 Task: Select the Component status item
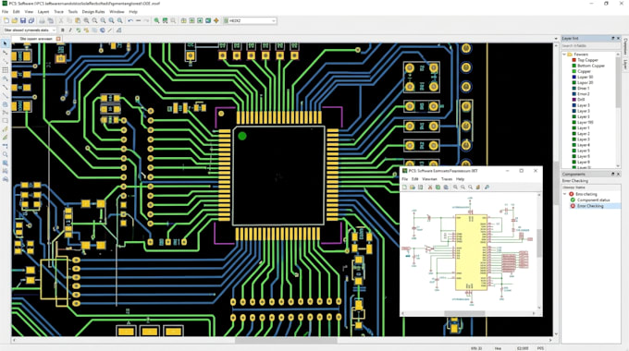[593, 200]
